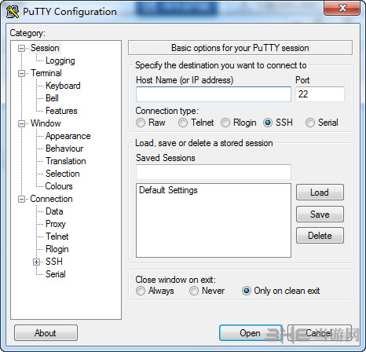Go to the Colours settings category
This screenshot has width=366, height=352.
(59, 186)
